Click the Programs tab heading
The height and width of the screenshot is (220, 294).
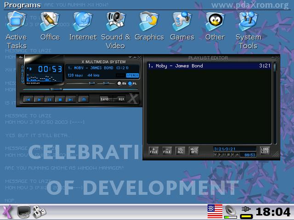(23, 5)
